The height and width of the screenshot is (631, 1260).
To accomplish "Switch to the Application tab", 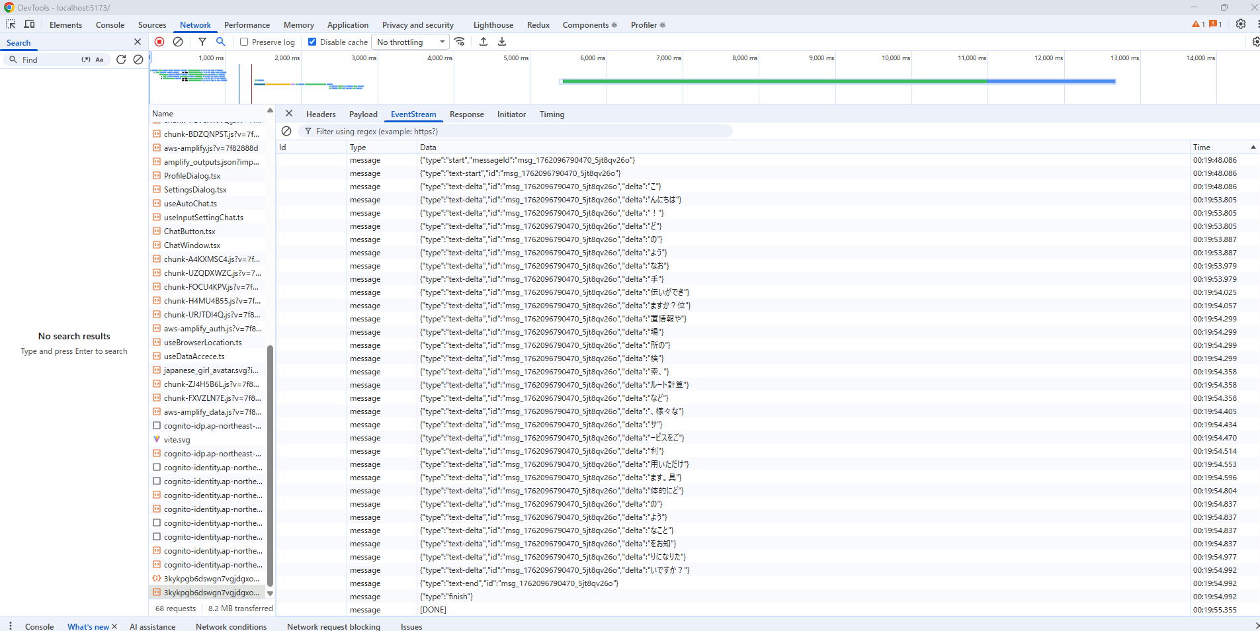I will click(348, 25).
